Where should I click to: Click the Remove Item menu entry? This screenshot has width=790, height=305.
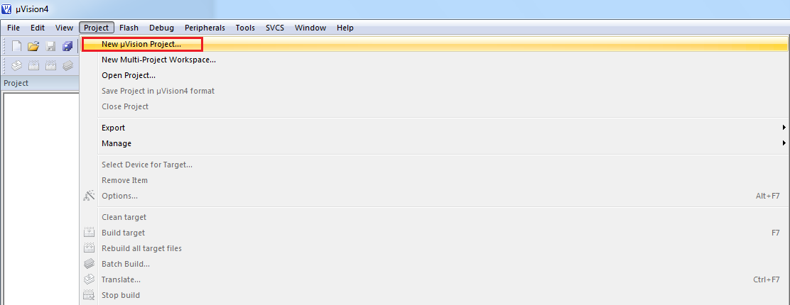click(435, 180)
